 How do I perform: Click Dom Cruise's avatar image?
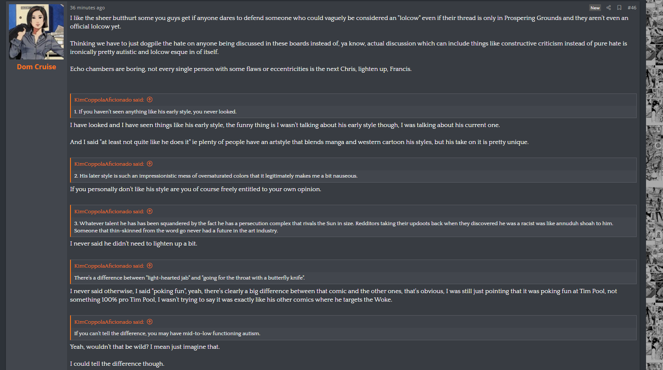point(37,32)
